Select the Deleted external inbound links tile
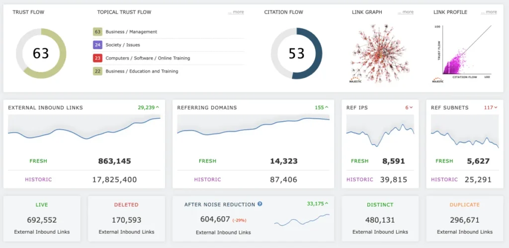The width and height of the screenshot is (509, 248). [x=126, y=218]
